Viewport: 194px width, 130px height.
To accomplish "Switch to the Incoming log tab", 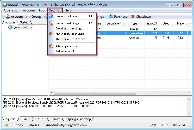I will point(85,119).
